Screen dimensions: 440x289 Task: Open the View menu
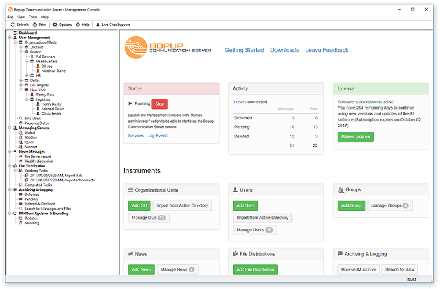tap(21, 17)
